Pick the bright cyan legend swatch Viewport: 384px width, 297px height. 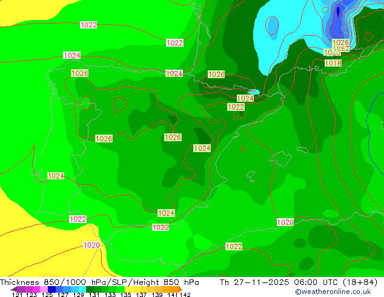pos(82,289)
